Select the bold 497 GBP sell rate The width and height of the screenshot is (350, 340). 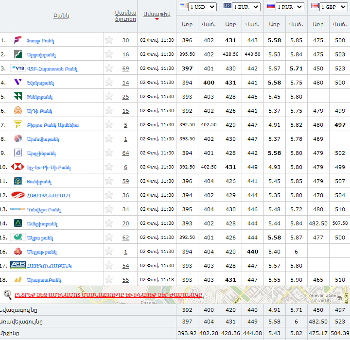340,125
